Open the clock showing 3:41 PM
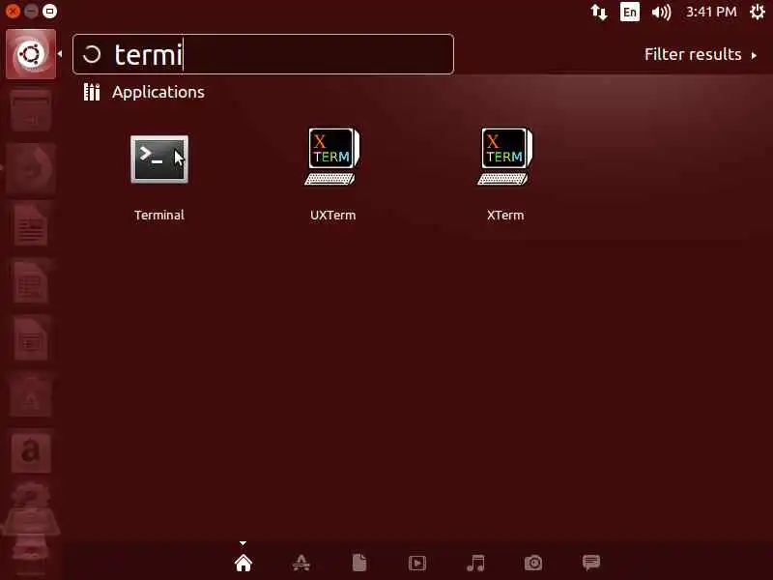 (711, 12)
